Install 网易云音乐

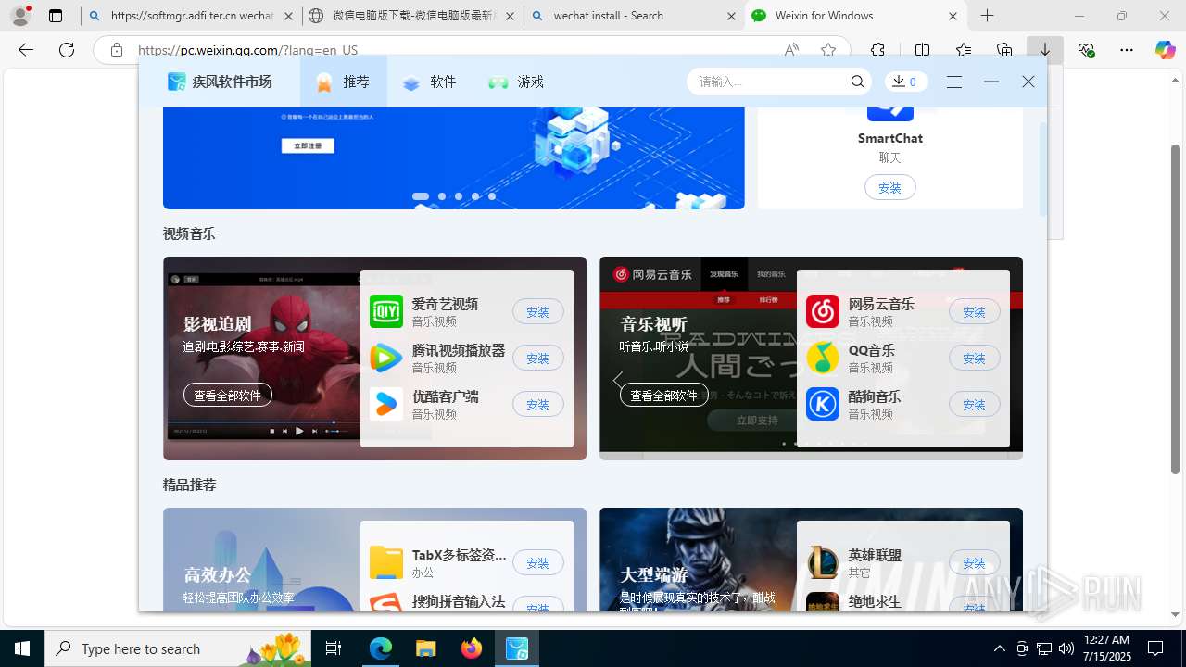(x=974, y=312)
